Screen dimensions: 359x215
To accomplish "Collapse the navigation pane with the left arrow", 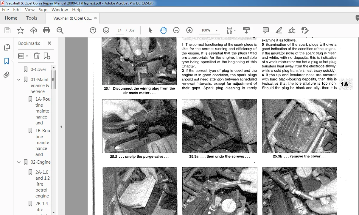I will pyautogui.click(x=61, y=127).
